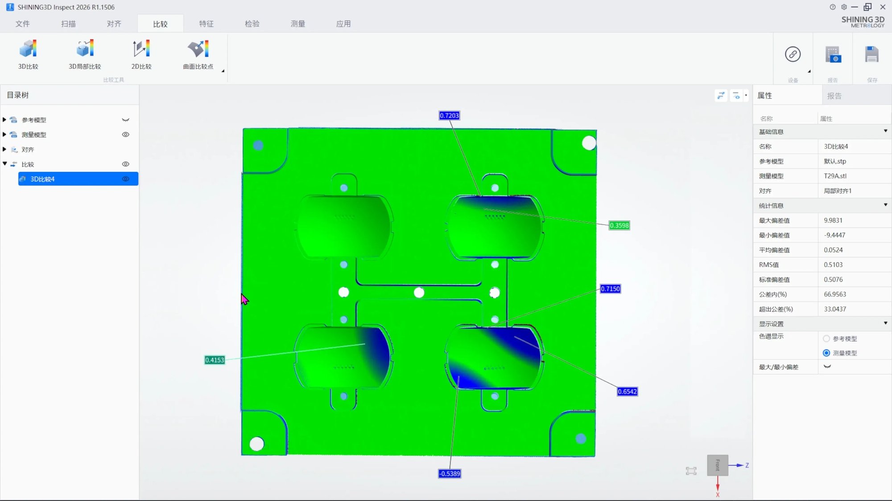Click the fit-to-view frame icon

[691, 471]
